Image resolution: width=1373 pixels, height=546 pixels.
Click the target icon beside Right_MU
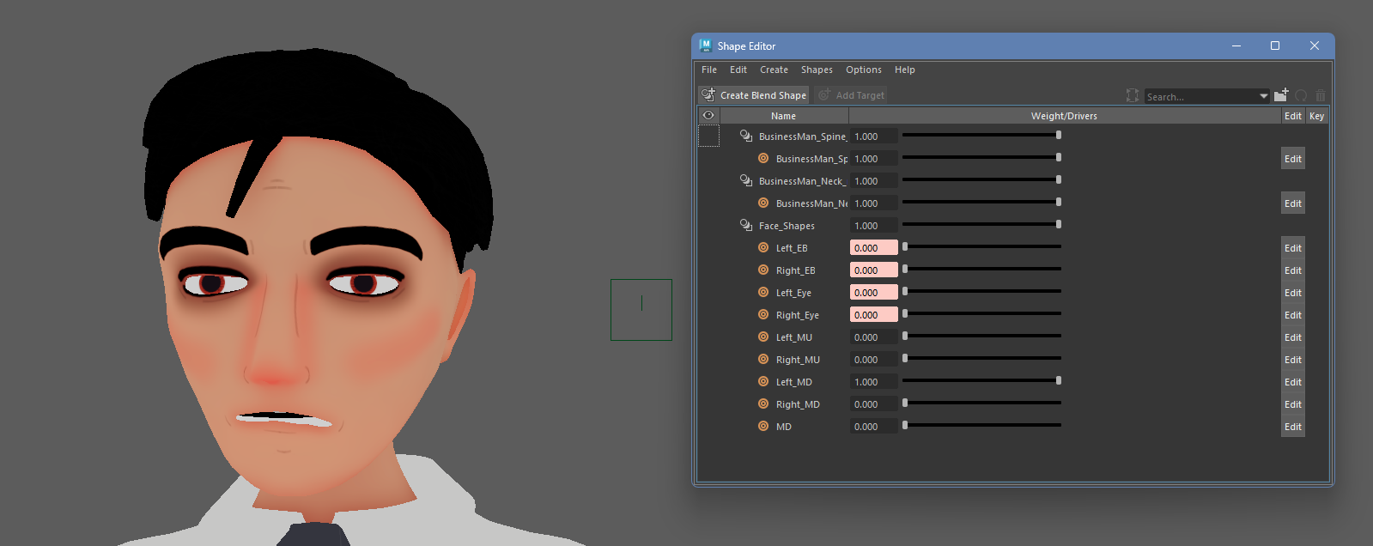click(x=763, y=359)
